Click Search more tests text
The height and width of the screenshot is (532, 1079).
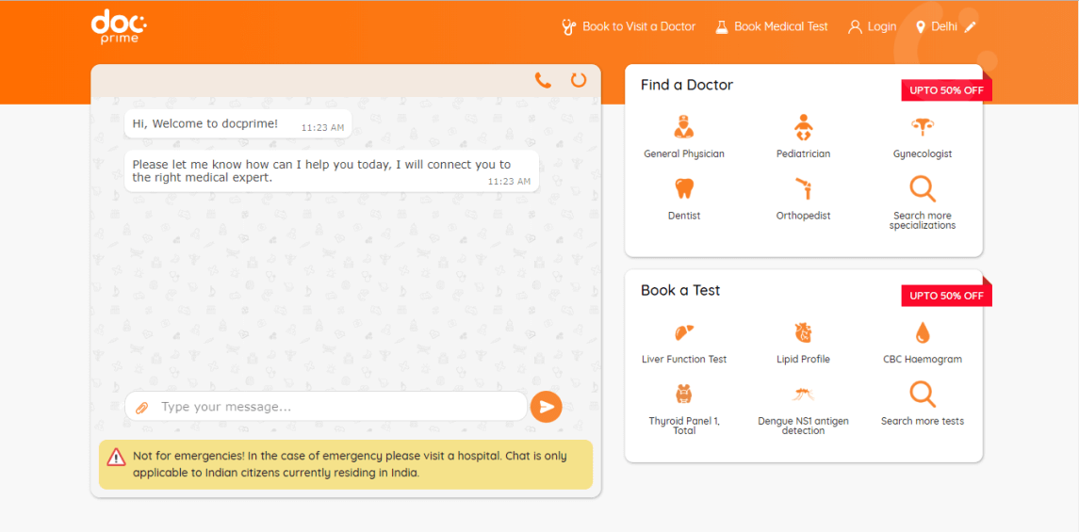(923, 421)
